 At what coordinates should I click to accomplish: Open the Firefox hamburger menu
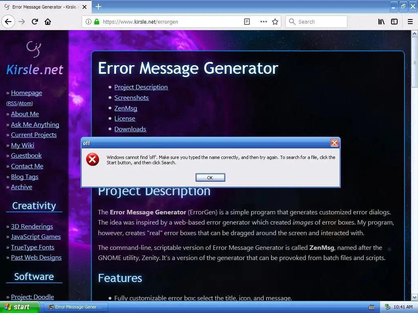coord(410,22)
